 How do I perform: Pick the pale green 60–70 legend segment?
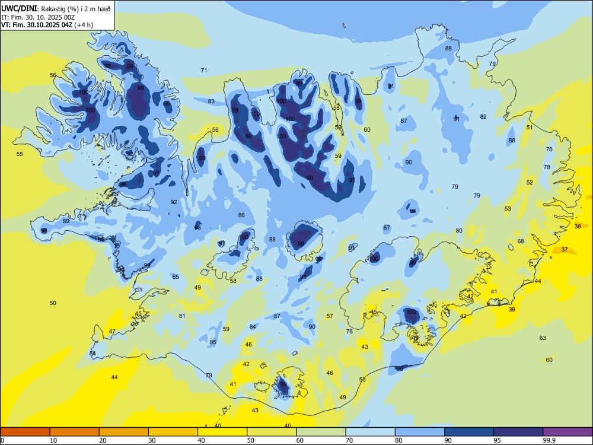tap(321, 432)
